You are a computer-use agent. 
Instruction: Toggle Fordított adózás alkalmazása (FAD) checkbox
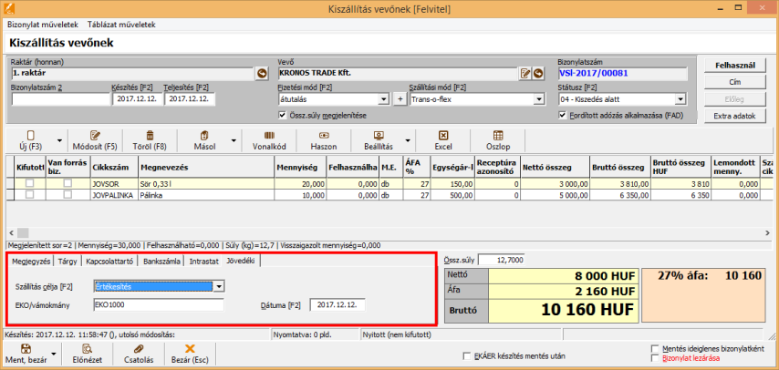tap(562, 115)
